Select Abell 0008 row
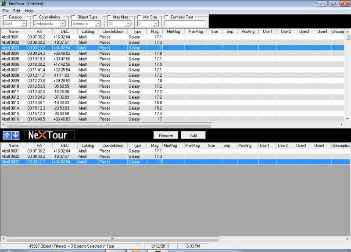This screenshot has height=252, width=351. (x=172, y=75)
